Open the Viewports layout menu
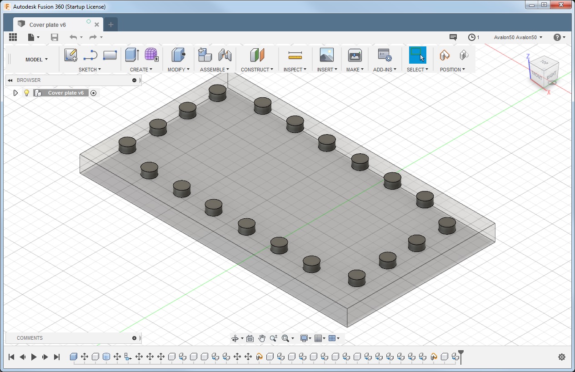The width and height of the screenshot is (575, 372). 334,338
